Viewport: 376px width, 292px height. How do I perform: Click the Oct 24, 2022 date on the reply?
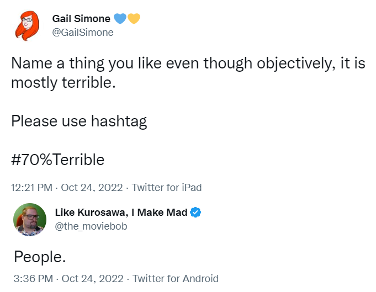tap(92, 278)
